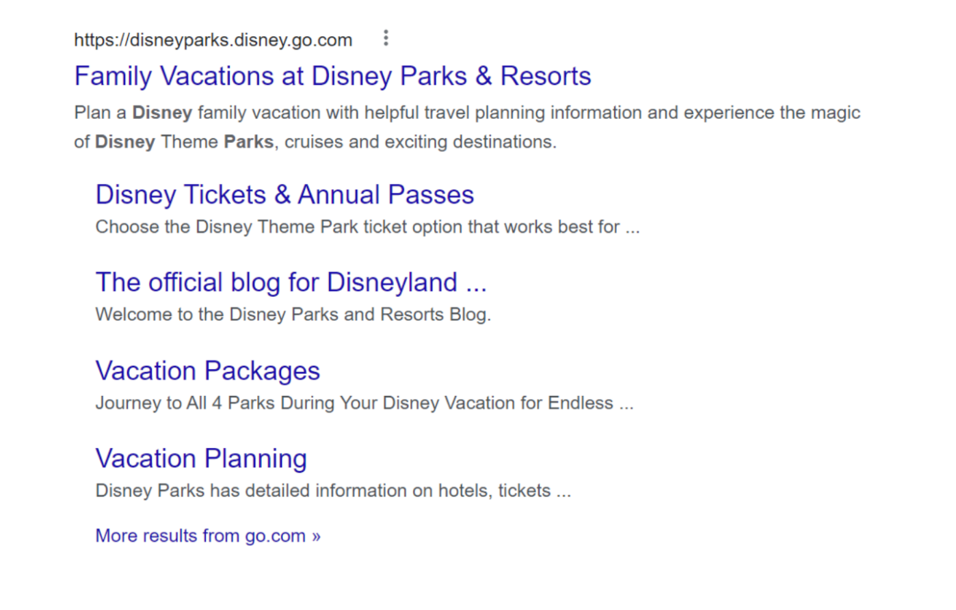956x610 pixels.
Task: Click the double chevron after go.com
Action: 316,536
